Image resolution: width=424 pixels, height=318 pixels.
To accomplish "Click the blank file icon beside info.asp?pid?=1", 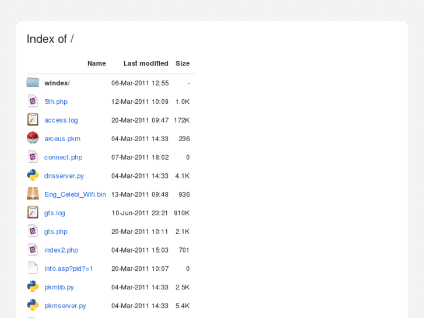I will click(33, 268).
